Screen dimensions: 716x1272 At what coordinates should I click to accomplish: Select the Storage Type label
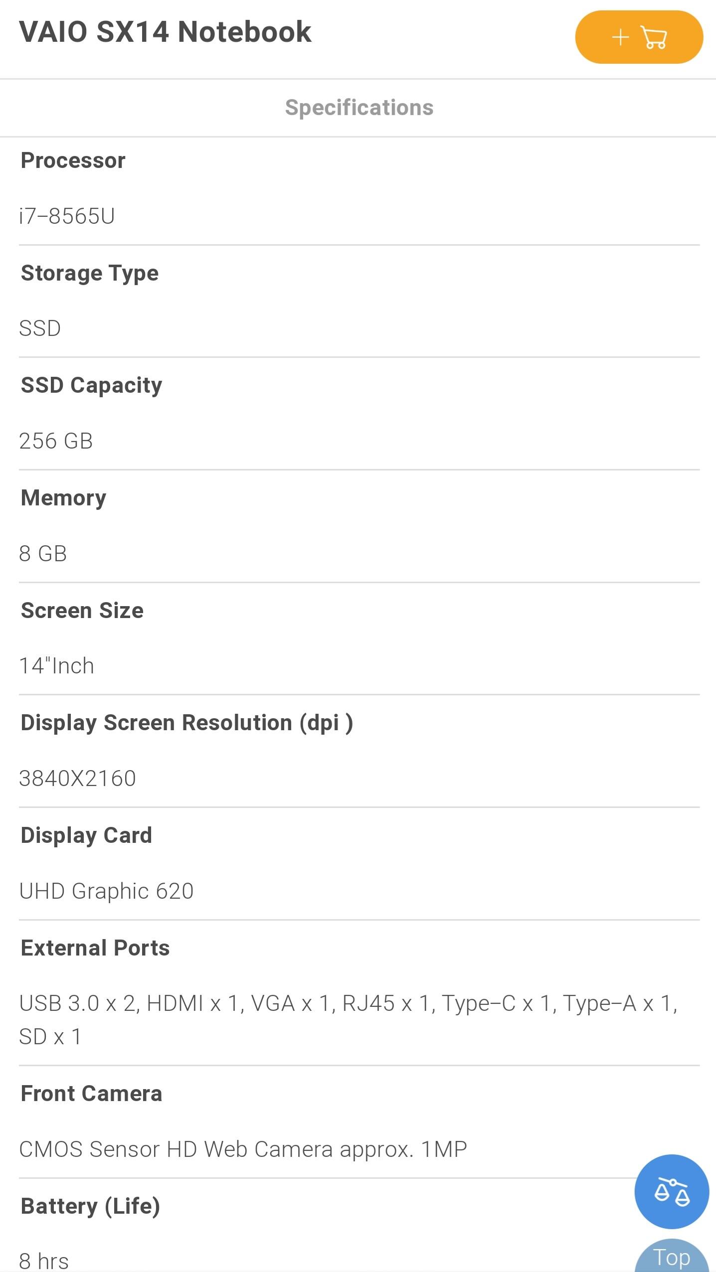(90, 274)
